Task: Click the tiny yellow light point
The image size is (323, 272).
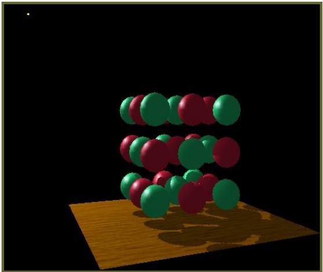Action: point(28,14)
